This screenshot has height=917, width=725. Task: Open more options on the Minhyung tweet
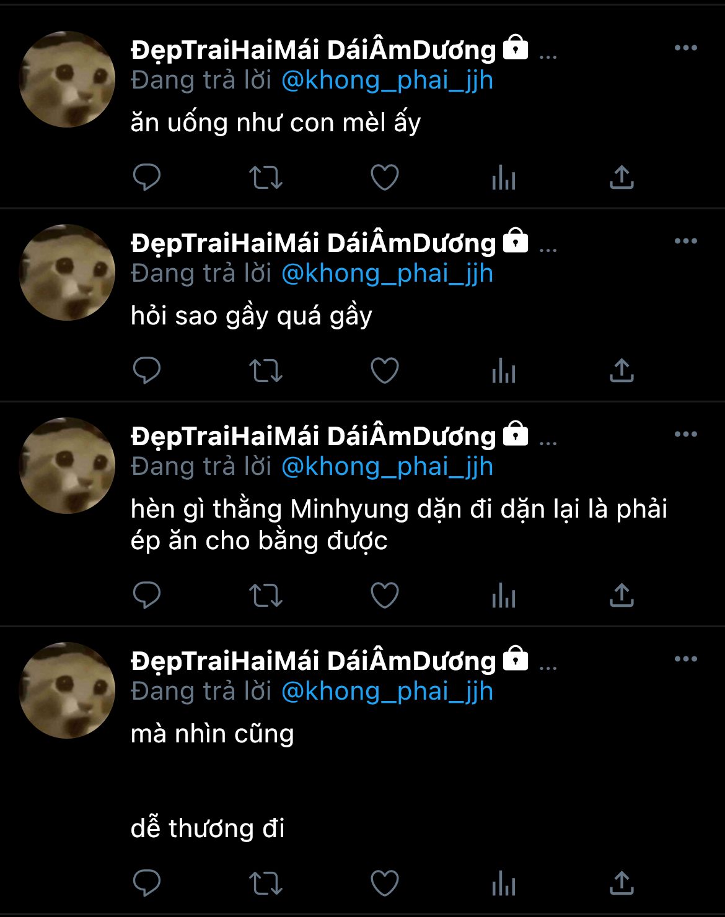686,435
